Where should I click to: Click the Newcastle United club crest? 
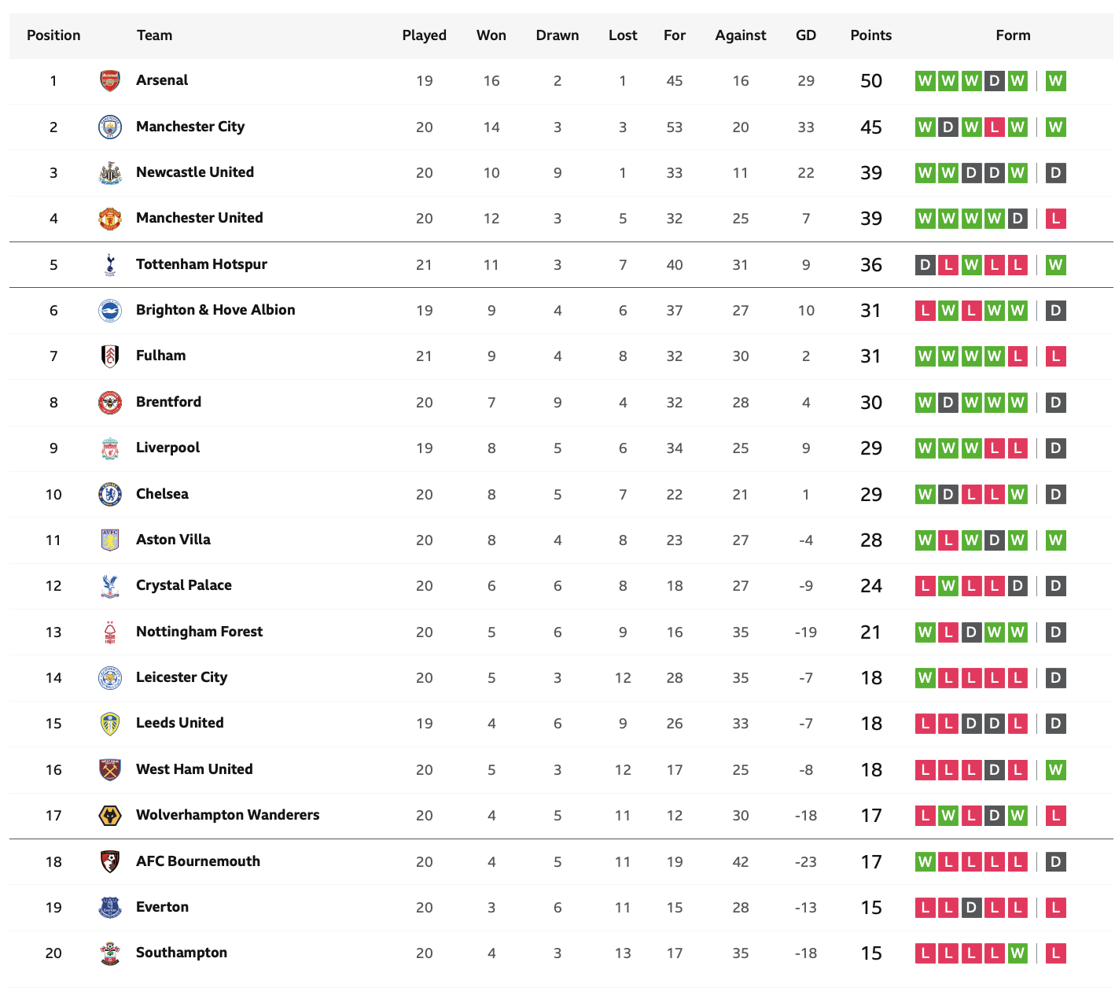[110, 173]
